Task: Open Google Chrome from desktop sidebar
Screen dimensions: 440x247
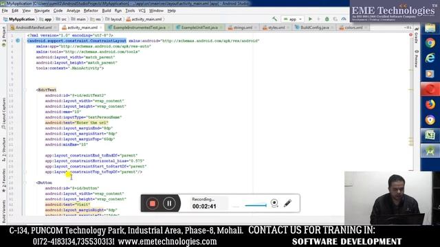Action: tap(430, 43)
